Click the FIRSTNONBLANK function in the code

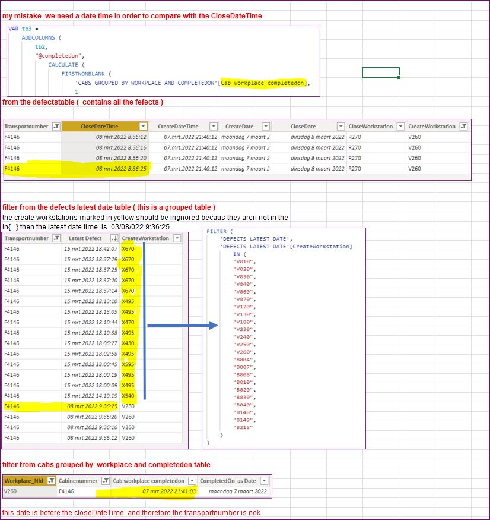pyautogui.click(x=83, y=74)
